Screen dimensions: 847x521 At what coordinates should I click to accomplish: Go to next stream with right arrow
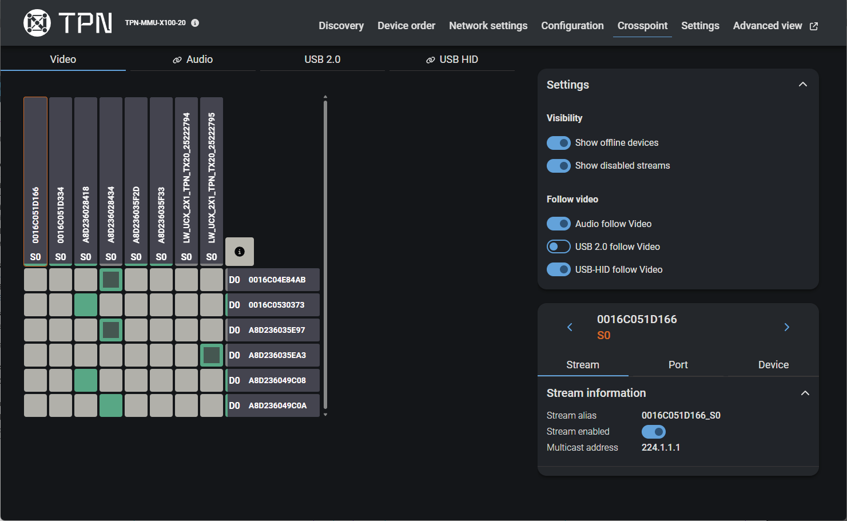point(787,327)
